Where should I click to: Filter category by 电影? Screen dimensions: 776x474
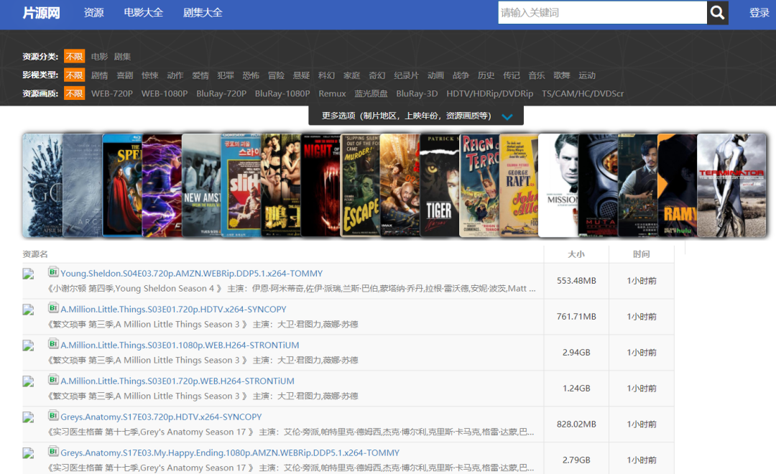point(99,57)
